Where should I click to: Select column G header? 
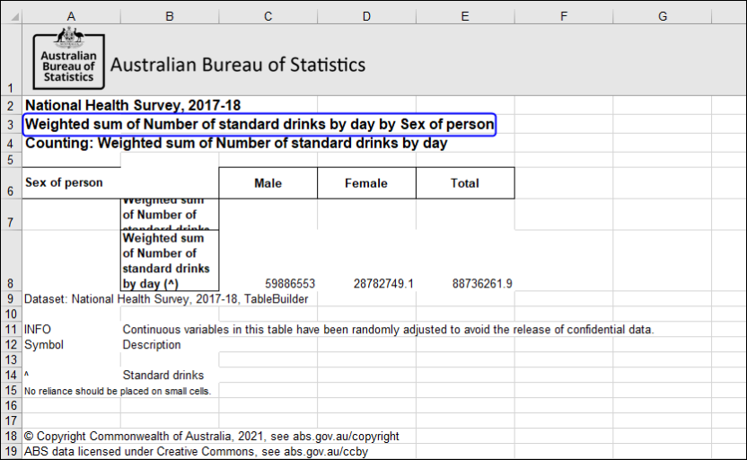(x=663, y=16)
